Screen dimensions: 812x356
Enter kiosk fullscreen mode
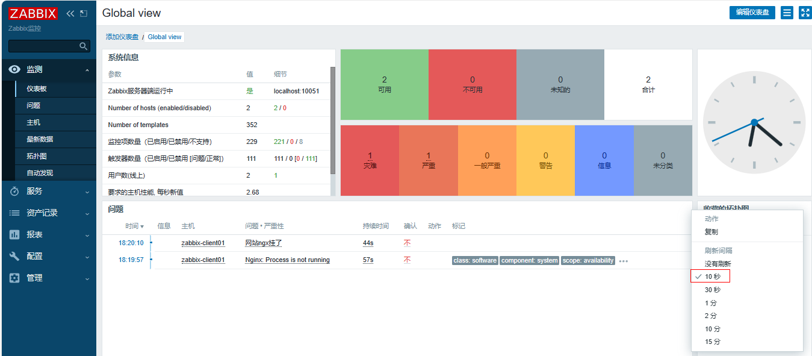(805, 13)
